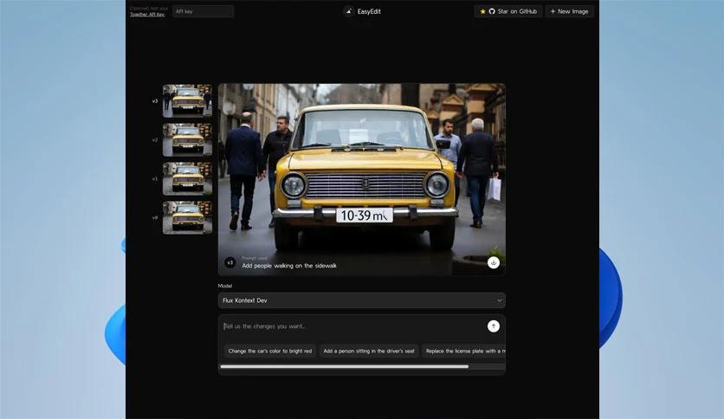
Task: Open the Together API Key link
Action: pos(147,15)
